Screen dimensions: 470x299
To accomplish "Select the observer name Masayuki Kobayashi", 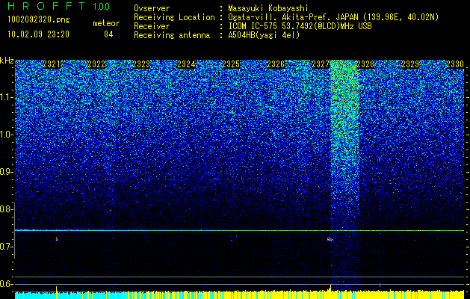I will click(268, 8).
